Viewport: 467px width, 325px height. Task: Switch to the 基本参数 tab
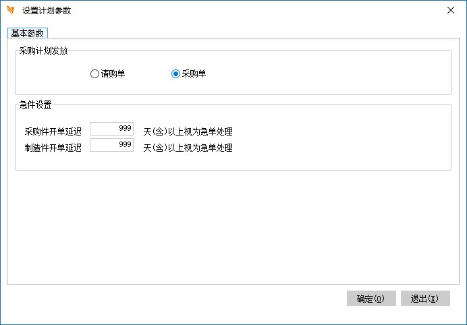(28, 33)
